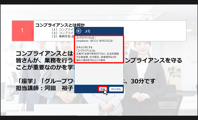This screenshot has width=198, height=120.
Task: Click slide text 皆さんが、業務を行う
Action: [45, 60]
